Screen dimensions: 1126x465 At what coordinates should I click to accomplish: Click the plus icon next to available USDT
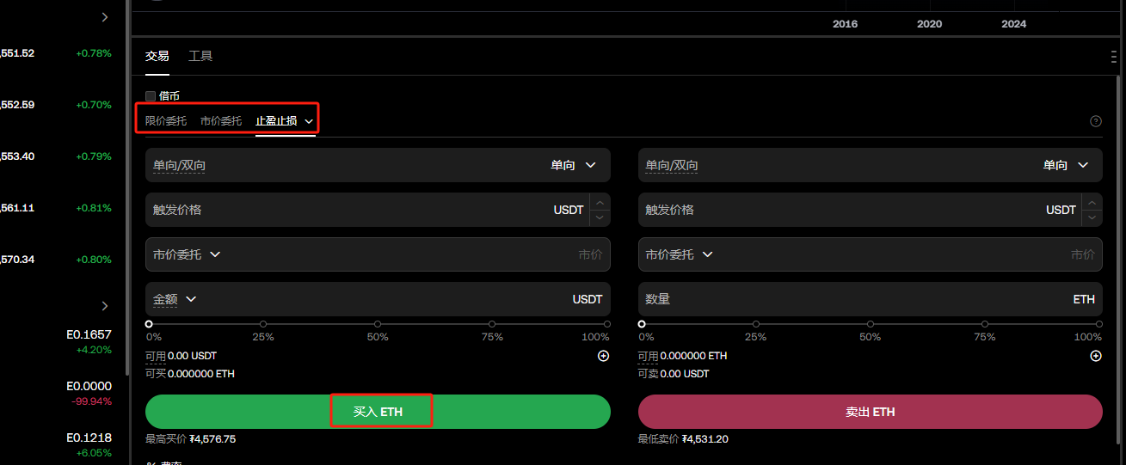[x=603, y=356]
